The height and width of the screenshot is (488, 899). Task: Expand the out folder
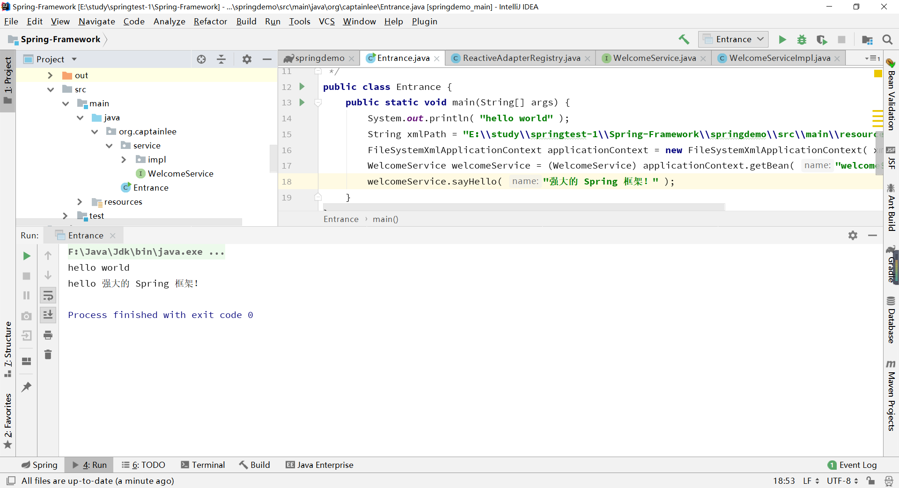pyautogui.click(x=50, y=75)
